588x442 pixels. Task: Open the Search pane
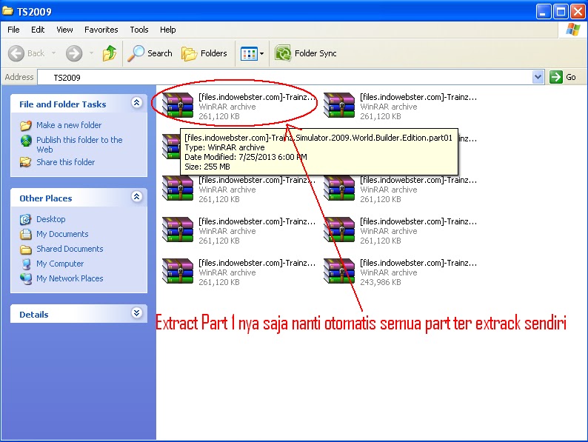pos(150,53)
